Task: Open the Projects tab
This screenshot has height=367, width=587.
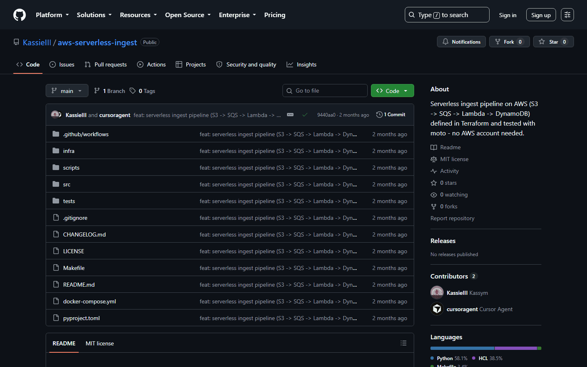Action: click(x=191, y=64)
